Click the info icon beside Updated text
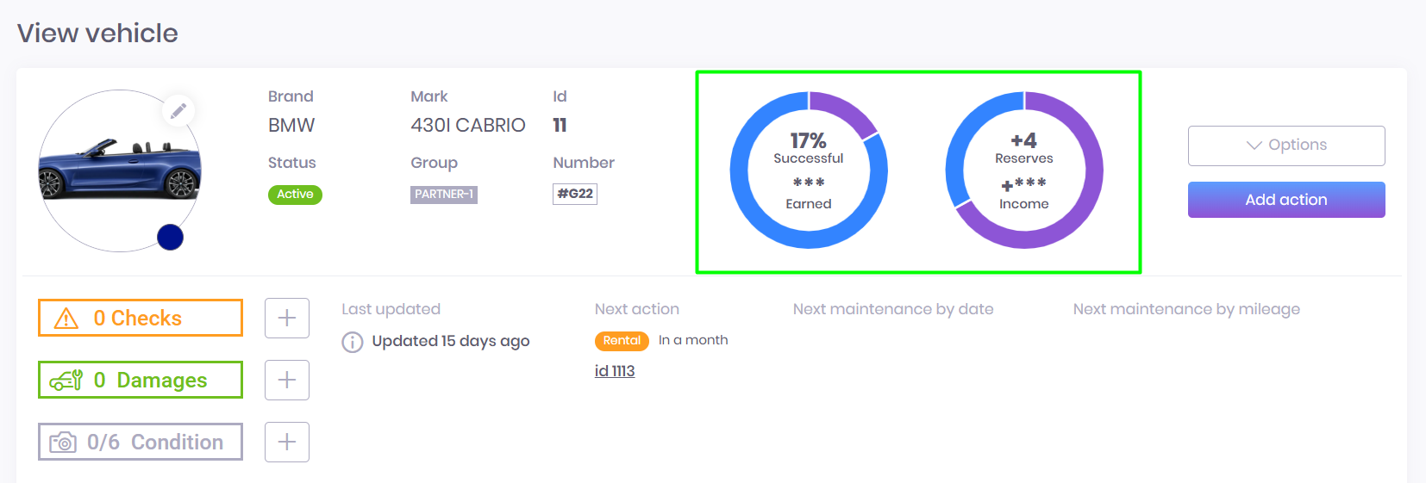1426x483 pixels. (353, 343)
